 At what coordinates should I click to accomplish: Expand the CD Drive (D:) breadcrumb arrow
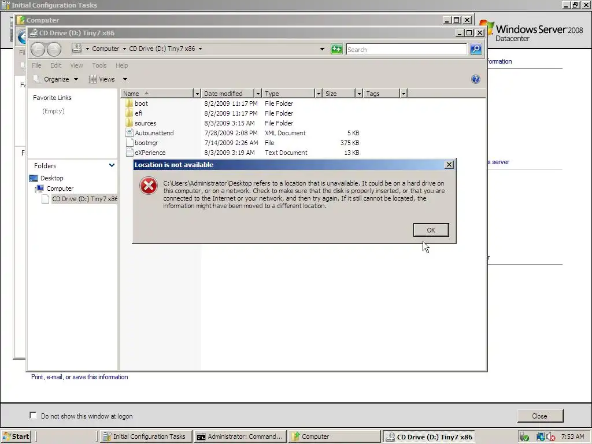pos(200,49)
